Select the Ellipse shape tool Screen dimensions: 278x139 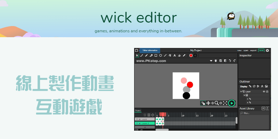161,56
